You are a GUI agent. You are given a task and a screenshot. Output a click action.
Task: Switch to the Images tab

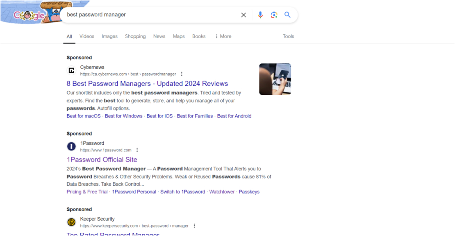[109, 36]
